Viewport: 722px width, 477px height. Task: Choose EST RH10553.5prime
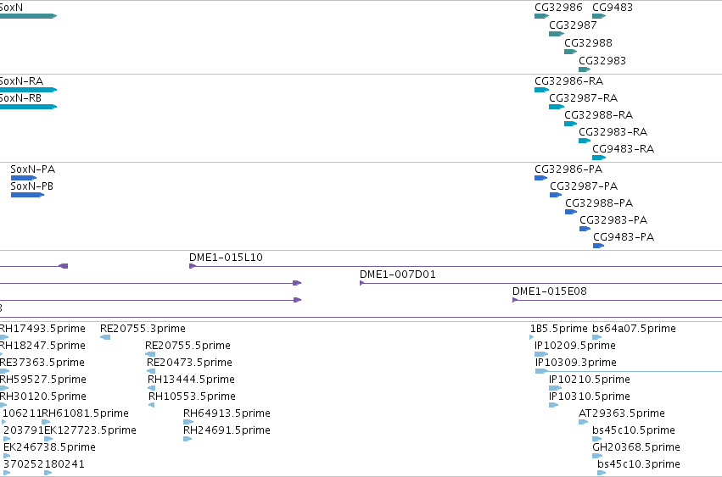point(192,397)
